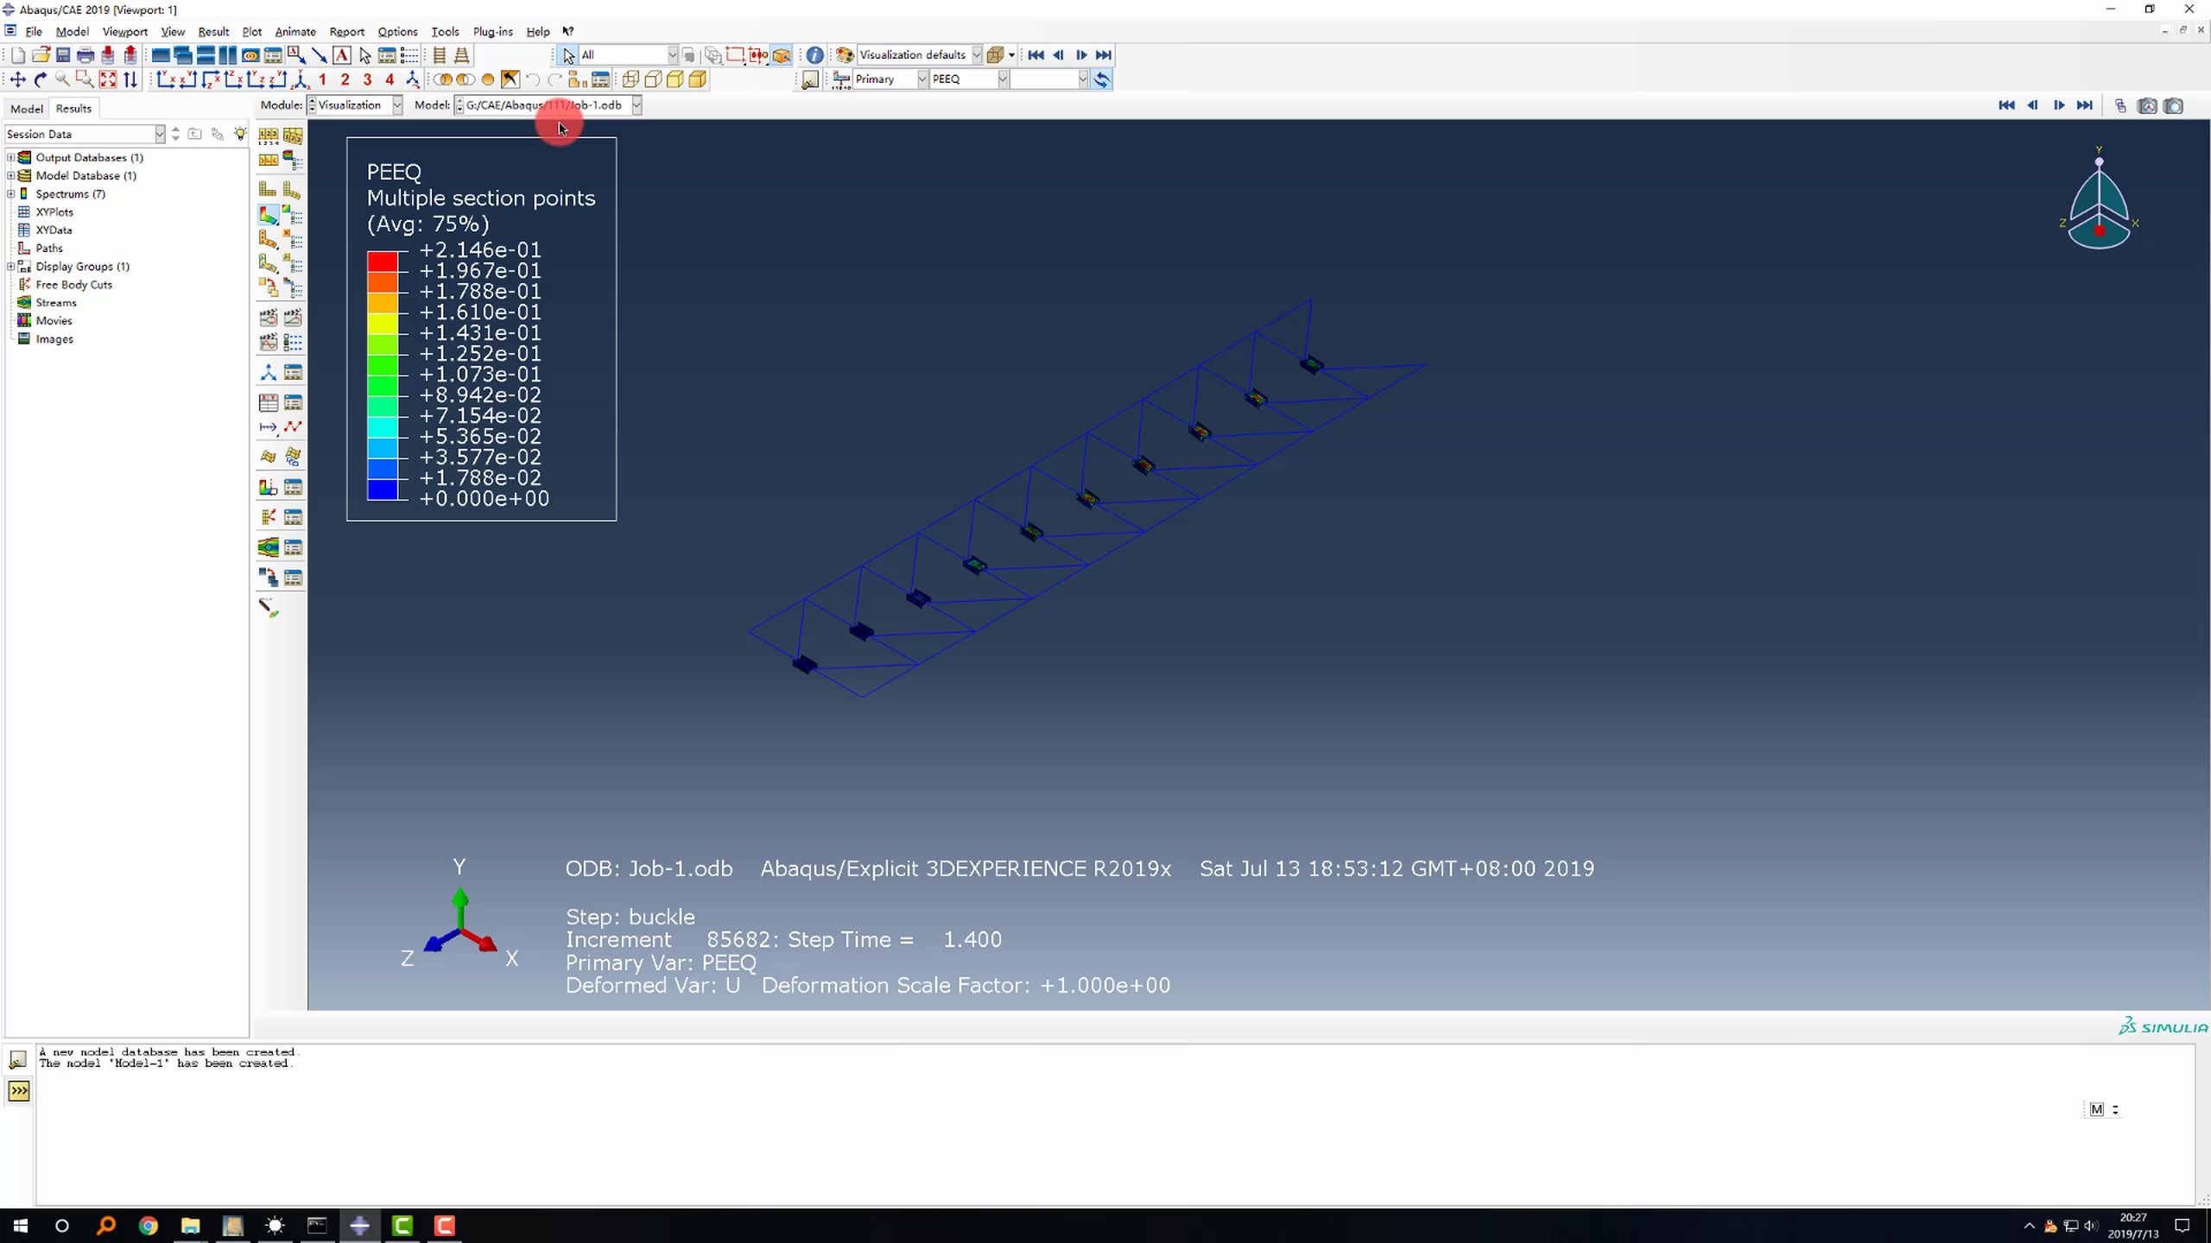Click the Rotate View tool
Screen dimensions: 2211x1243
click(x=40, y=79)
